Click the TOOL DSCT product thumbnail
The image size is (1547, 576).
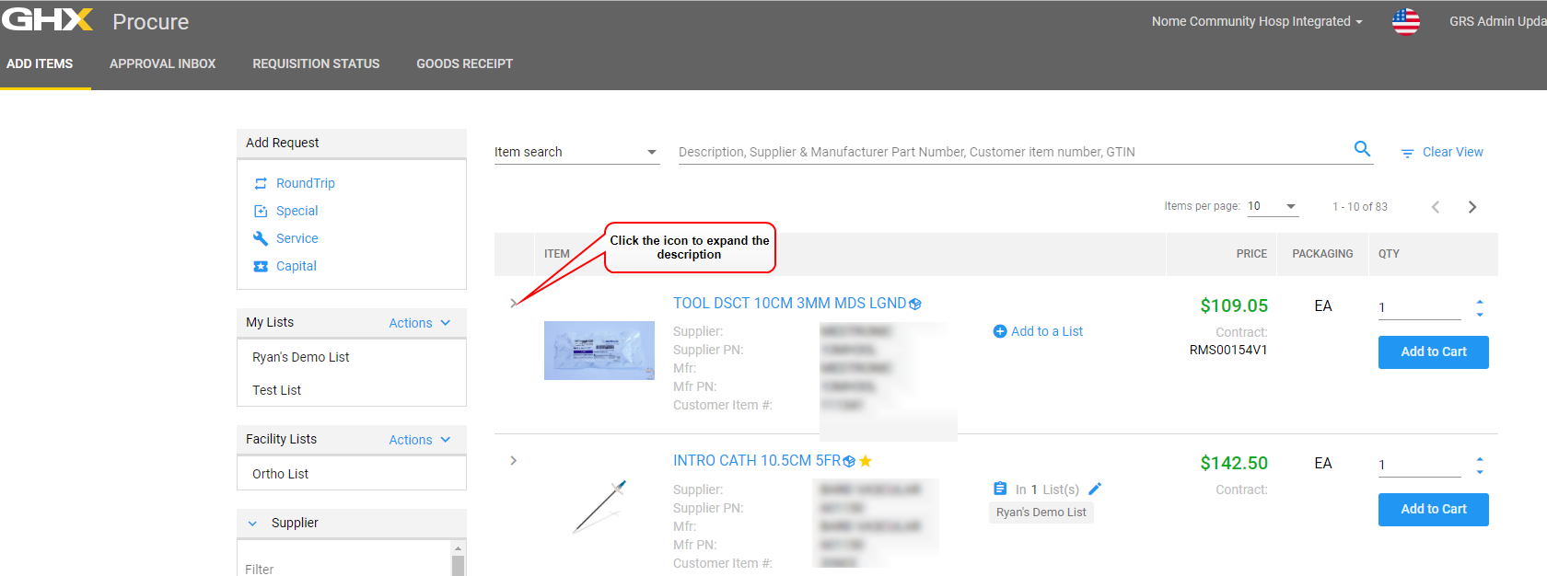pyautogui.click(x=599, y=351)
